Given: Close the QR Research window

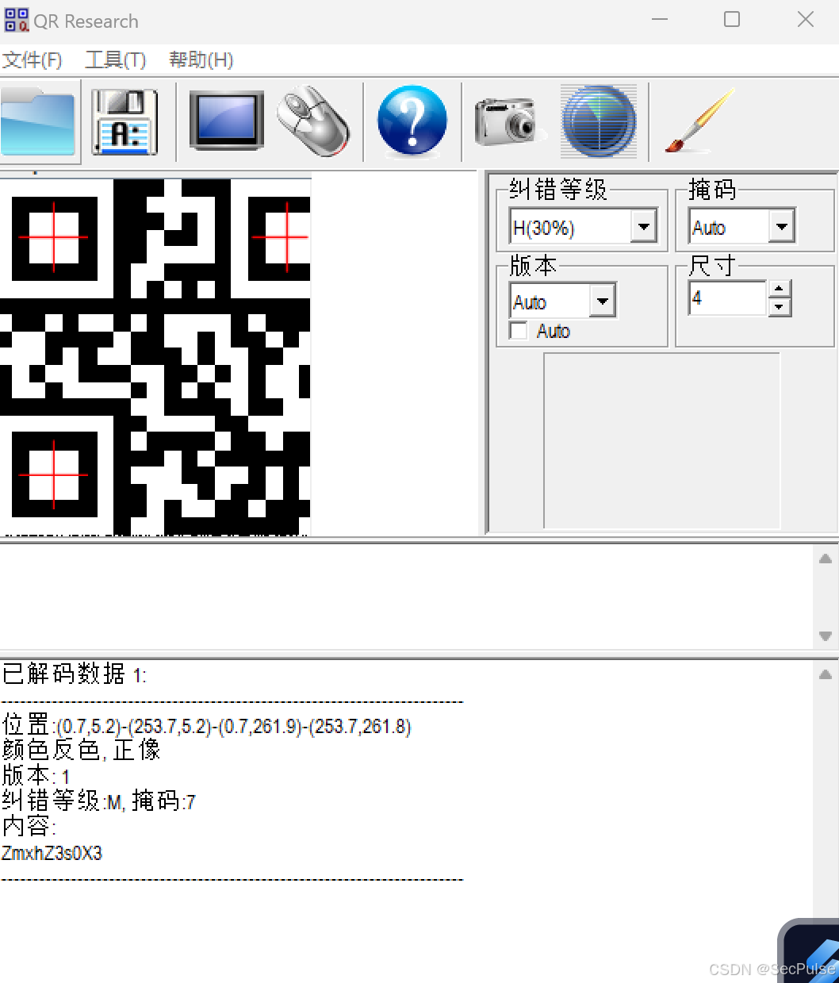Looking at the screenshot, I should point(806,20).
